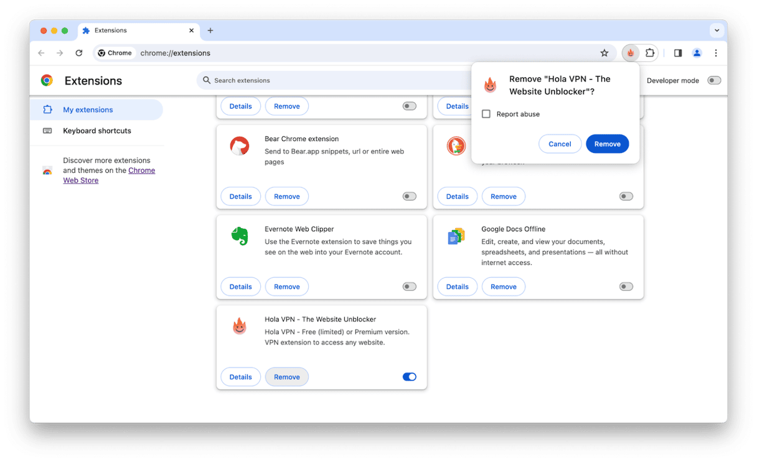Enable the DuckDuckGo extension toggle
This screenshot has height=462, width=757.
point(626,196)
